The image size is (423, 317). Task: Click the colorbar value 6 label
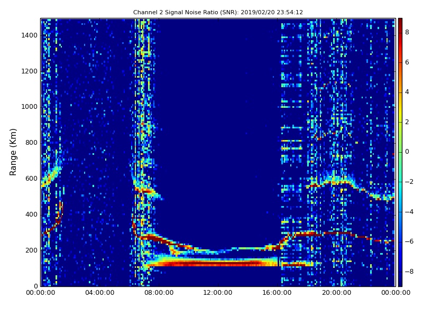click(x=407, y=62)
